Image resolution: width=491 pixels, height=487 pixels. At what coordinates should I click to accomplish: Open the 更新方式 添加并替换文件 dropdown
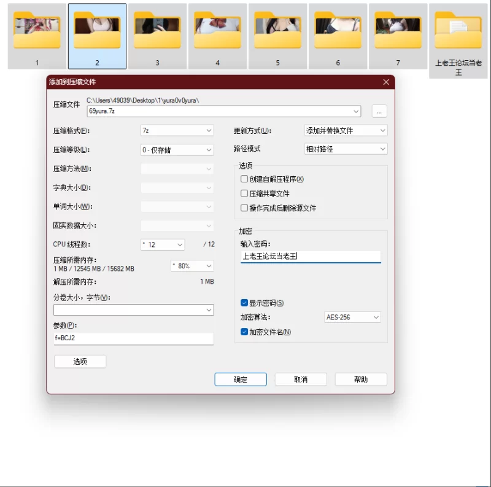click(x=346, y=130)
